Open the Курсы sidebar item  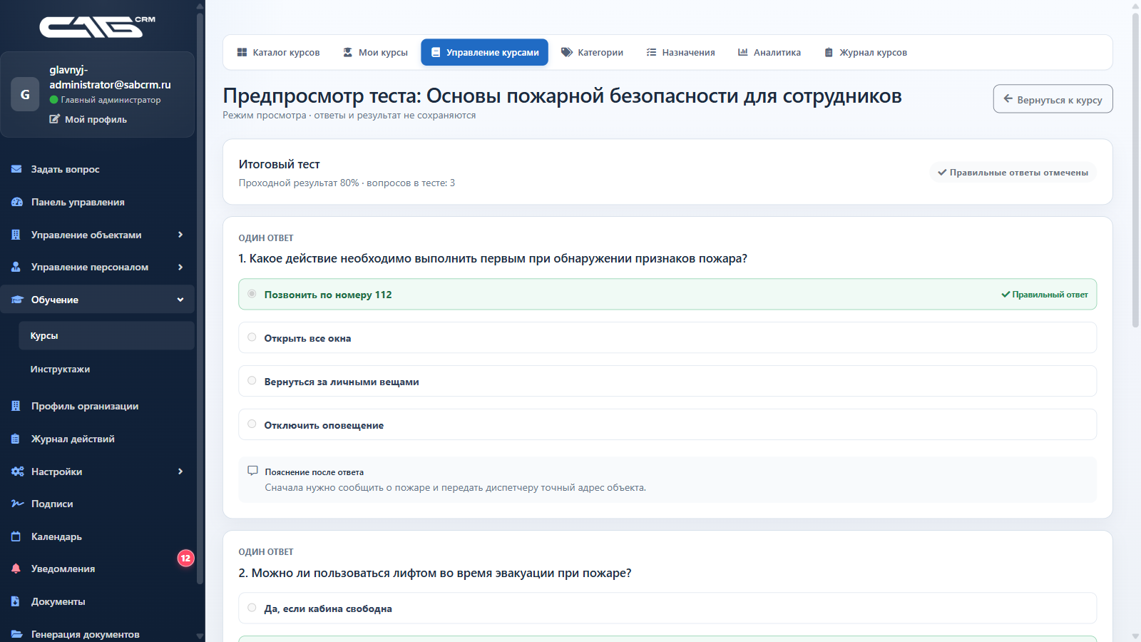click(106, 335)
